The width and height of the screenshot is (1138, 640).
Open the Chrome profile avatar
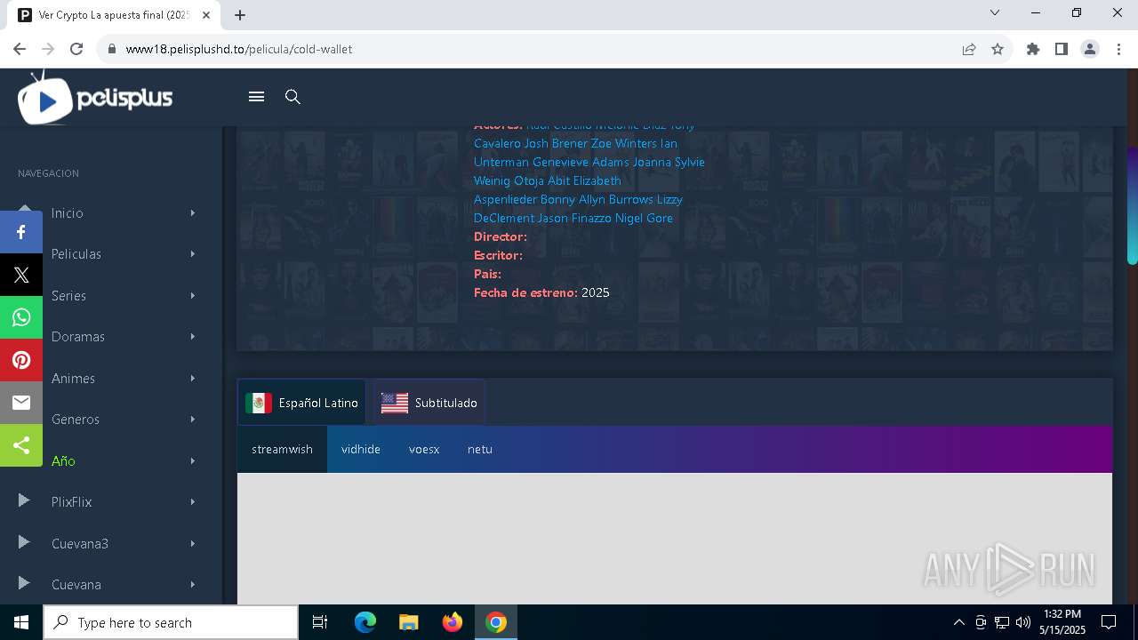point(1090,49)
